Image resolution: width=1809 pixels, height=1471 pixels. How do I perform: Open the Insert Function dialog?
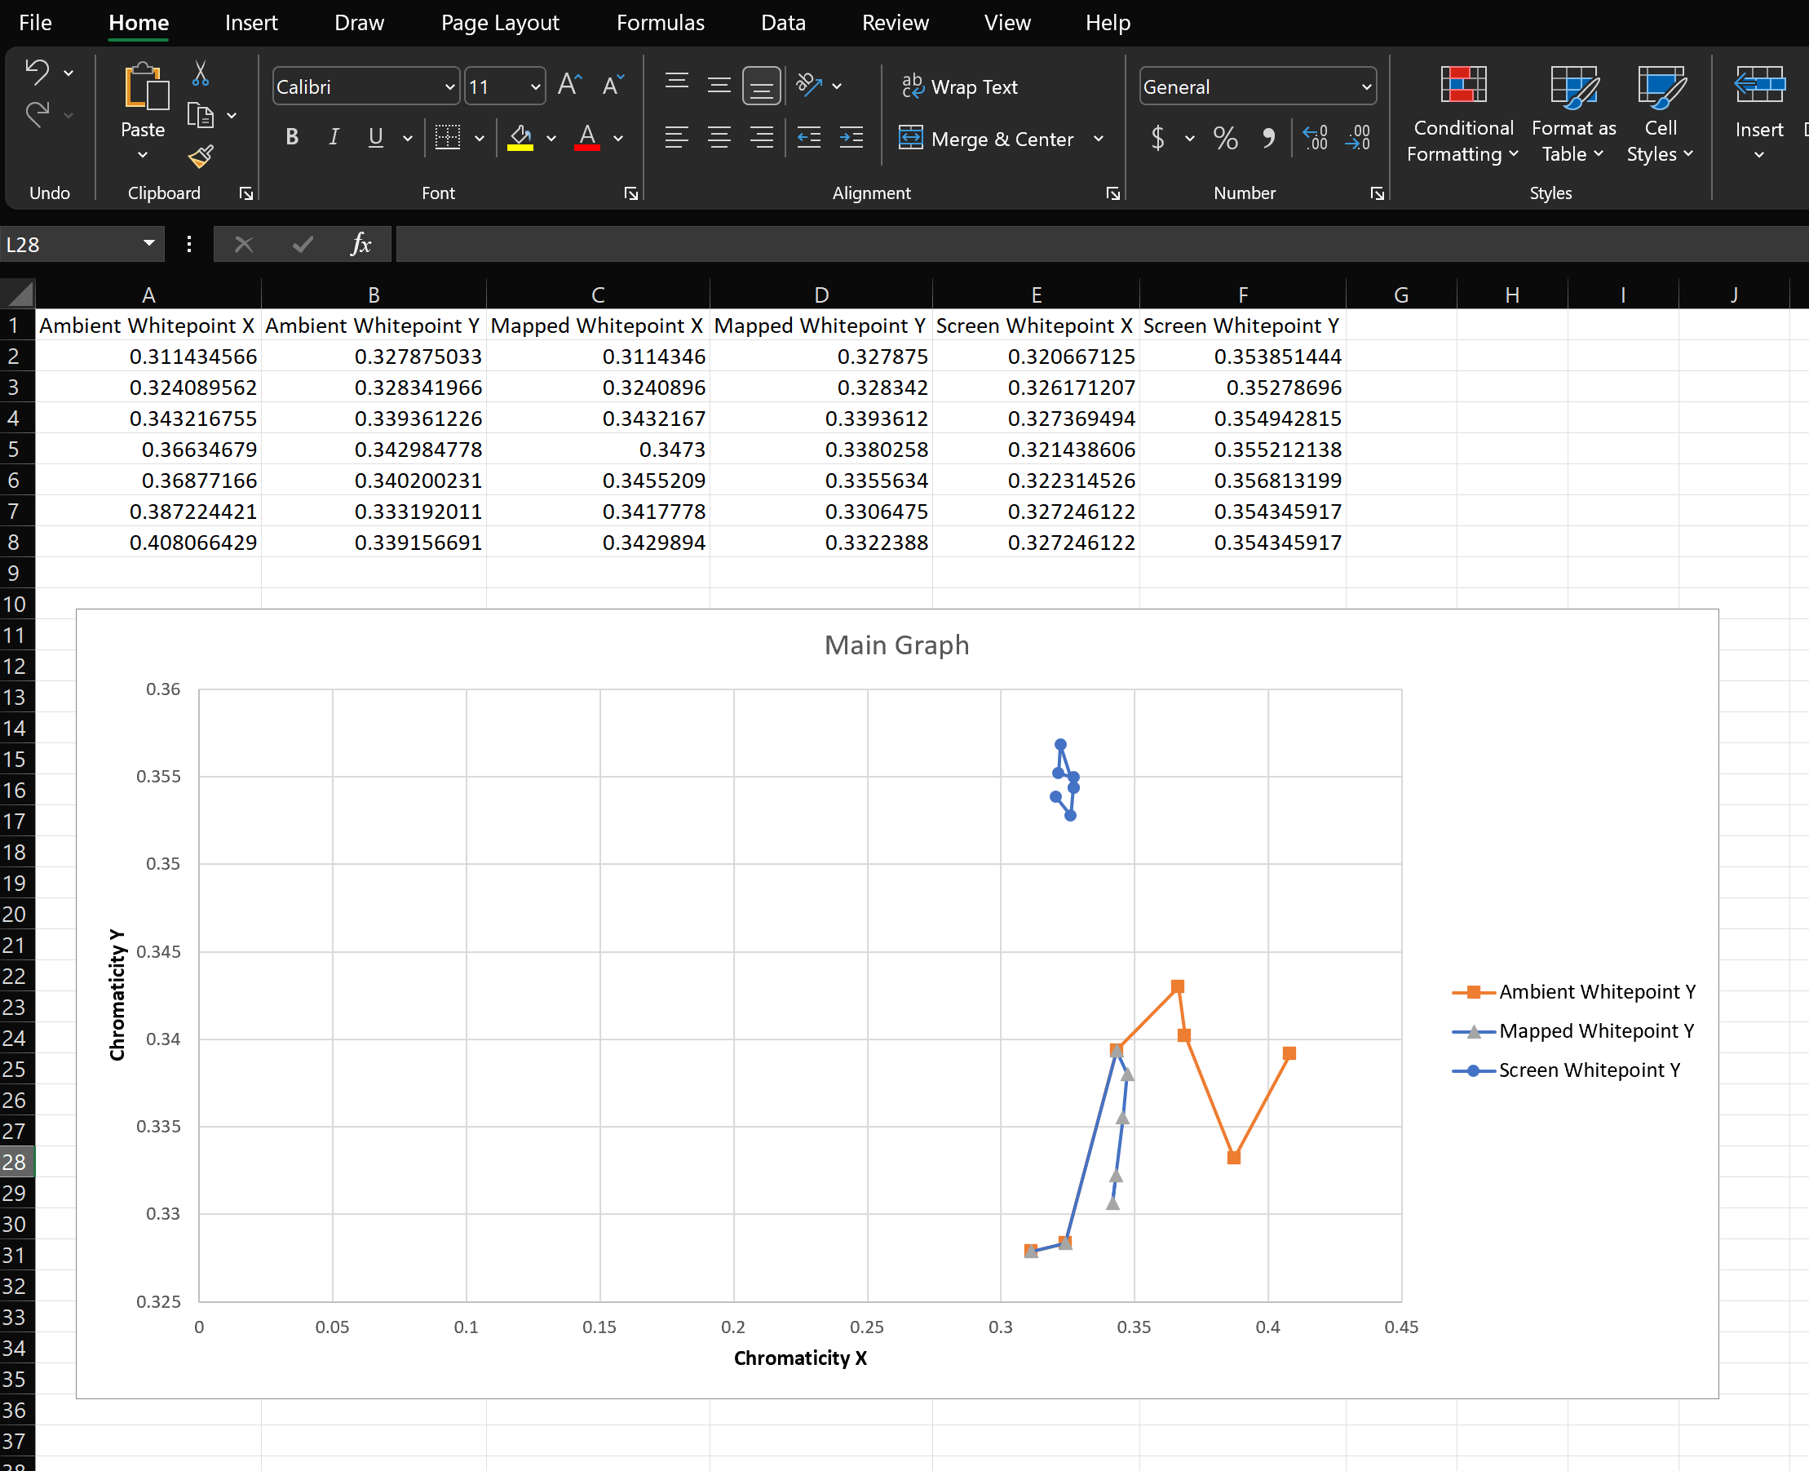point(360,244)
